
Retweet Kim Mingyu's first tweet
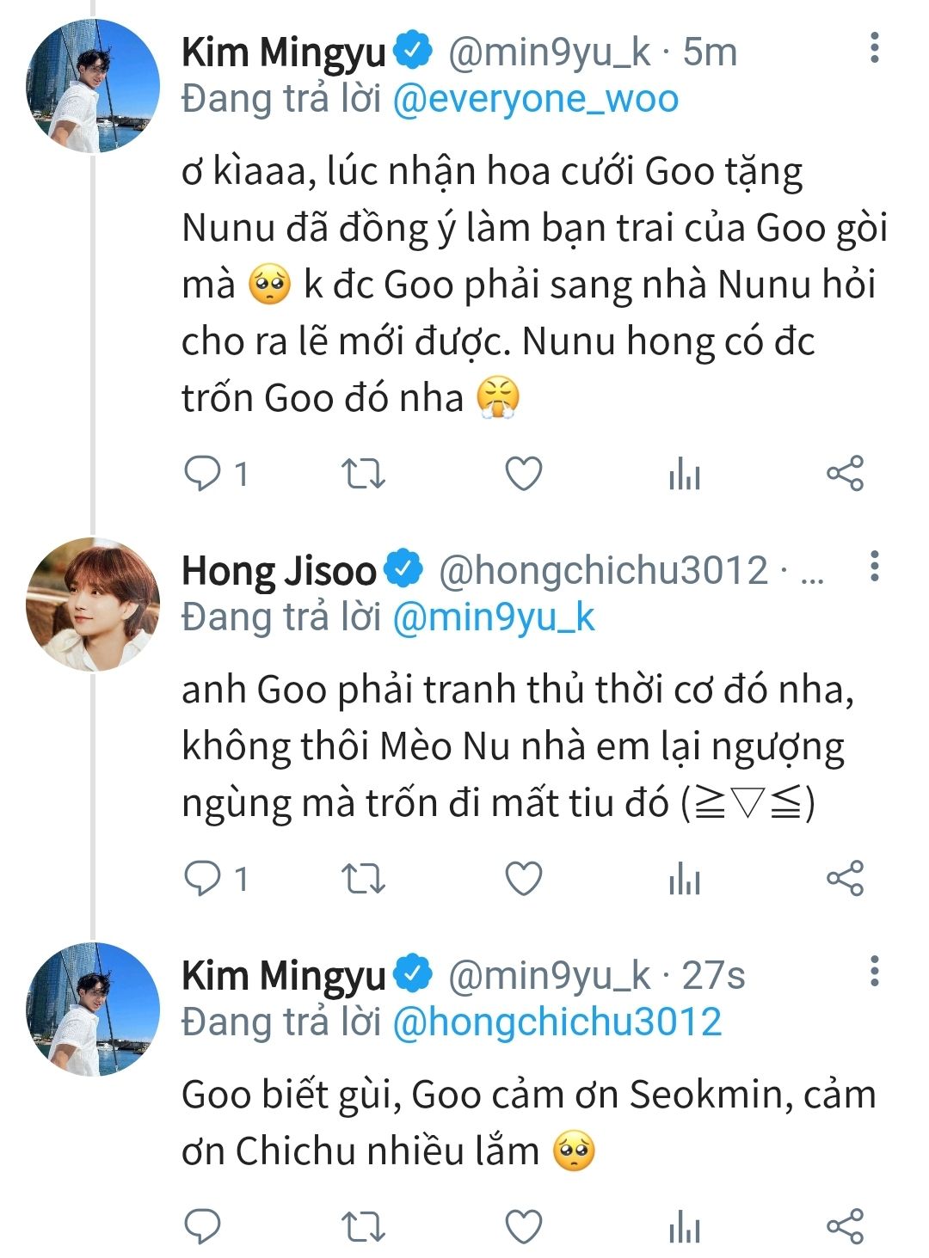click(x=363, y=474)
